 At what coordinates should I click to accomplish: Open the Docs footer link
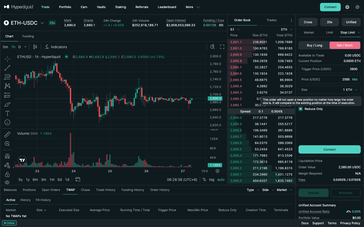pos(305,223)
